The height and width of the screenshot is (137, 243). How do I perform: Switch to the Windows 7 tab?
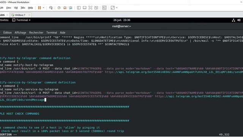(20, 15)
